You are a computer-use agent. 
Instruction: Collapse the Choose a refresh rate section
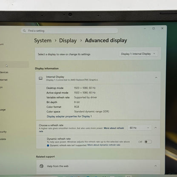click(x=155, y=128)
